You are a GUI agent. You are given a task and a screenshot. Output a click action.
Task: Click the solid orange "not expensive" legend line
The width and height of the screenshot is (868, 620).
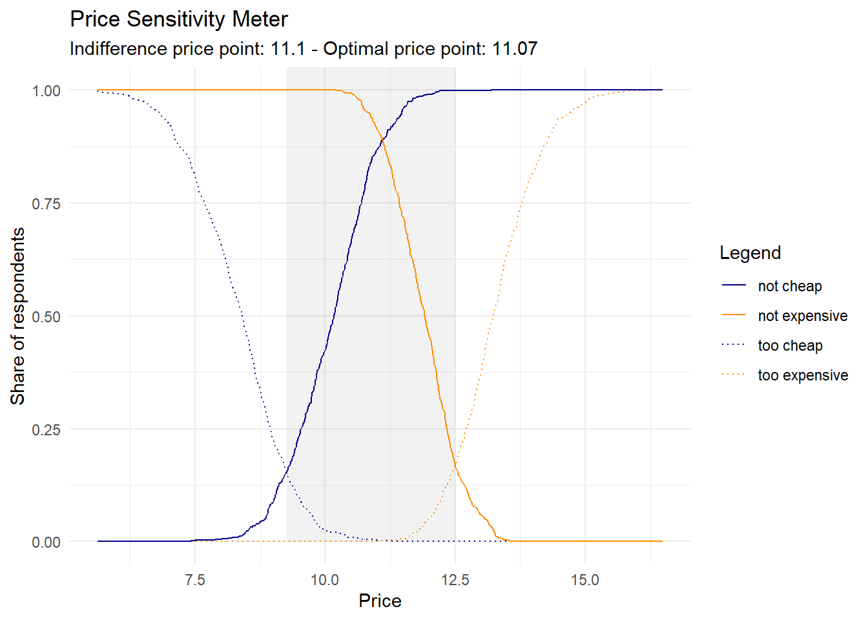[734, 315]
